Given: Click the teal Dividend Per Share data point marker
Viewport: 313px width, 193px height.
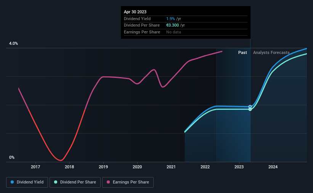Looking at the screenshot, I should click(x=250, y=109).
